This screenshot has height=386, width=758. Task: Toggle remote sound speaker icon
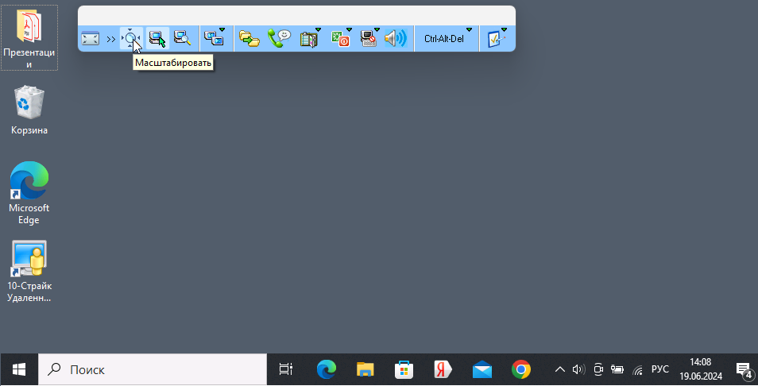[x=396, y=38]
